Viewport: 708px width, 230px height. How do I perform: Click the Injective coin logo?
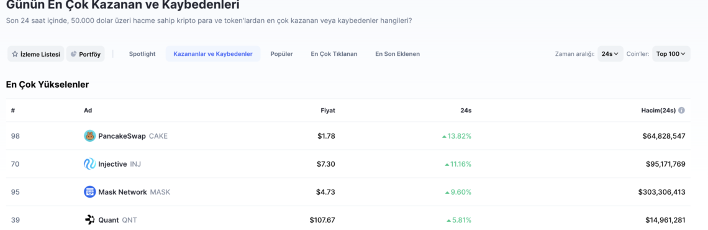point(90,164)
